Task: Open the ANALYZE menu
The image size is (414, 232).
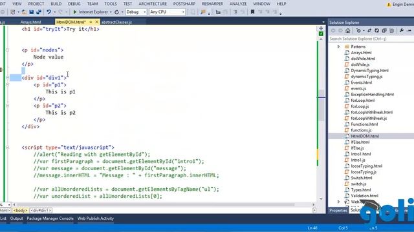Action: click(238, 4)
